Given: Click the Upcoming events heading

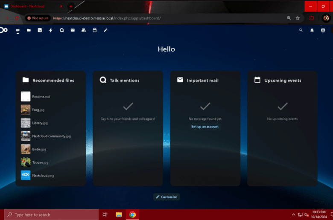Looking at the screenshot, I should 283,81.
